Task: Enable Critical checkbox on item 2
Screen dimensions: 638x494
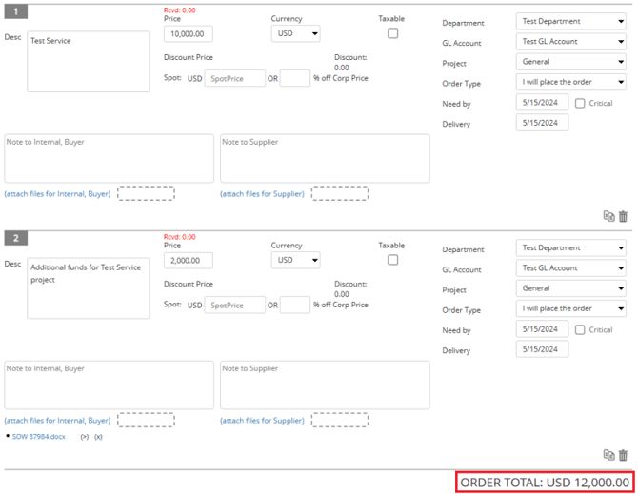Action: [x=580, y=329]
